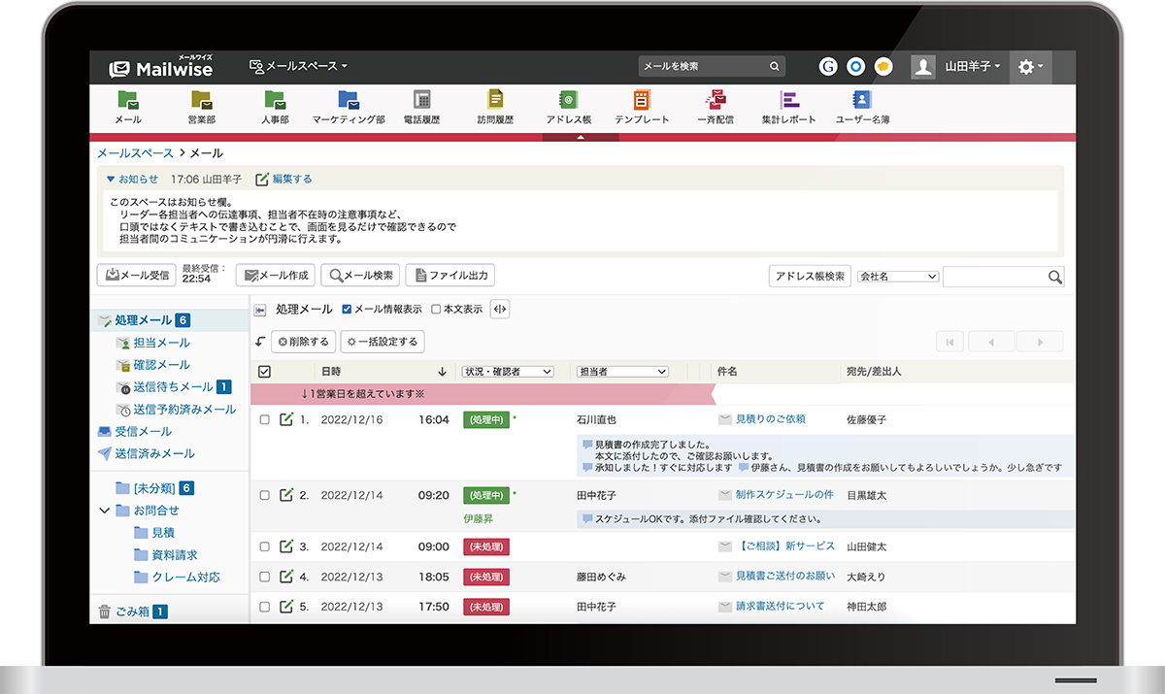Viewport: 1165px width, 694px height.
Task: Click the メール作成 compose button
Action: [276, 276]
